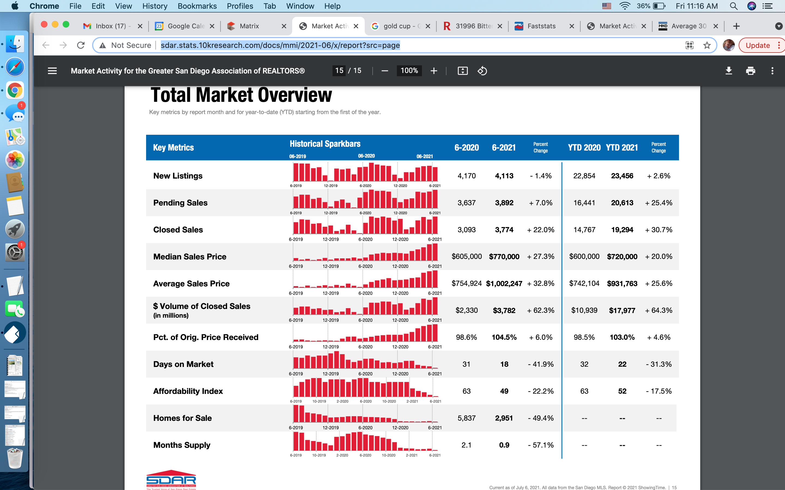Click the grid extension icon in address bar

click(x=690, y=45)
